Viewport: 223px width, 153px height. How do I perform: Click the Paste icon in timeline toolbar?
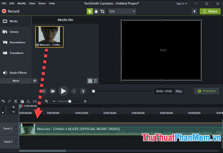(x=28, y=101)
